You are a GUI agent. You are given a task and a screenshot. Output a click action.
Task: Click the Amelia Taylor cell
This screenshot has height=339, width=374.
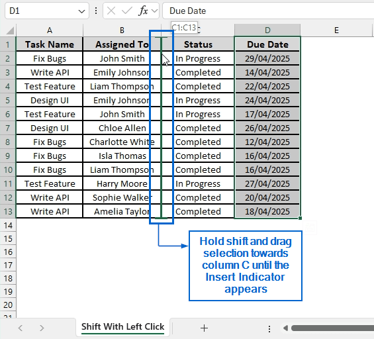[122, 211]
